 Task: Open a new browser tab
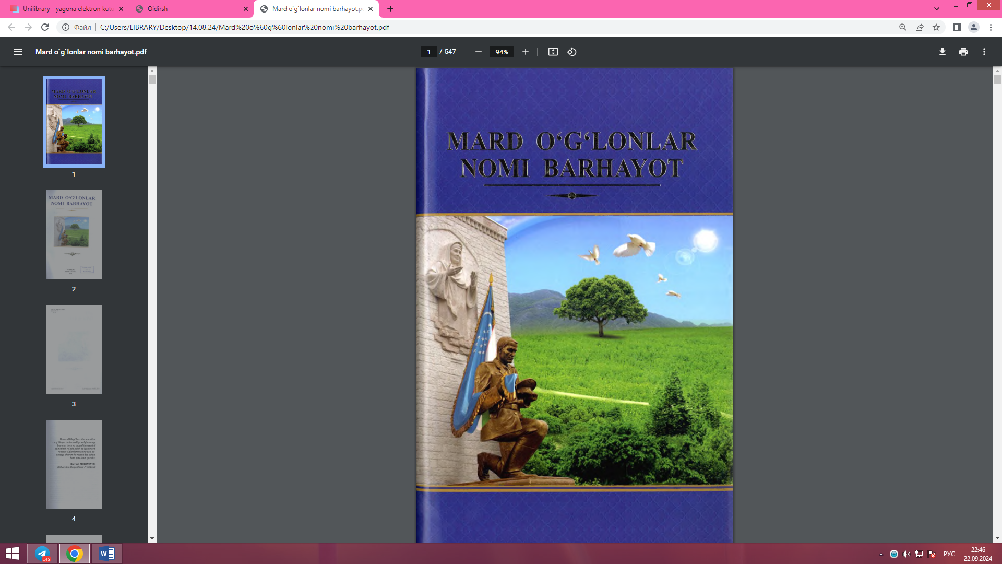click(x=390, y=9)
